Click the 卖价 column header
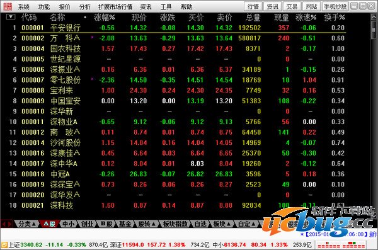 pyautogui.click(x=225, y=18)
